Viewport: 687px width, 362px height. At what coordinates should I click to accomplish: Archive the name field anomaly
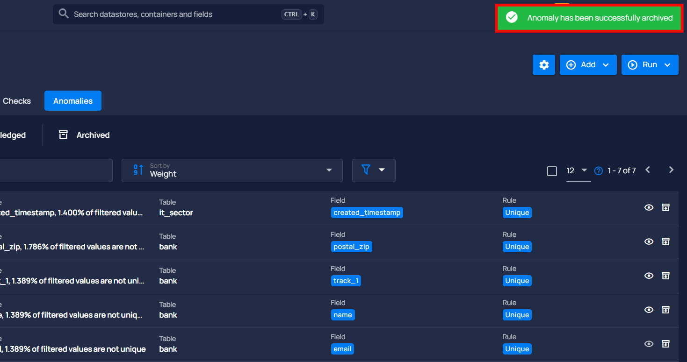click(665, 310)
